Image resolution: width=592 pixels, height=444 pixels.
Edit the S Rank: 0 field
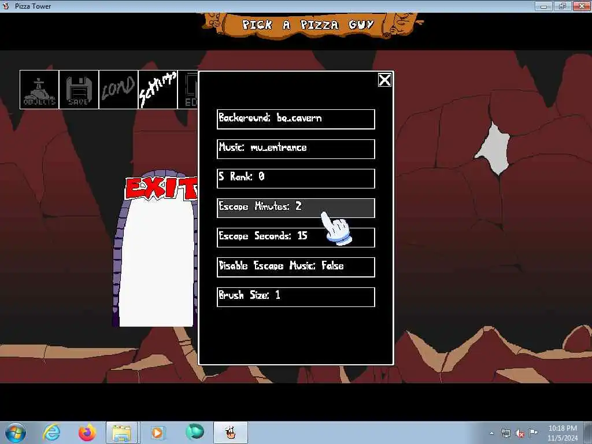click(295, 178)
